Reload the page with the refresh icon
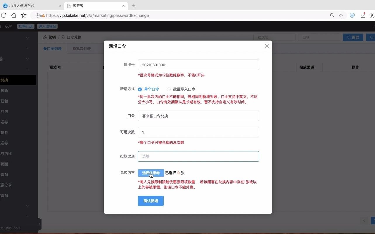Viewport: 375px width, 234px height. [4, 15]
